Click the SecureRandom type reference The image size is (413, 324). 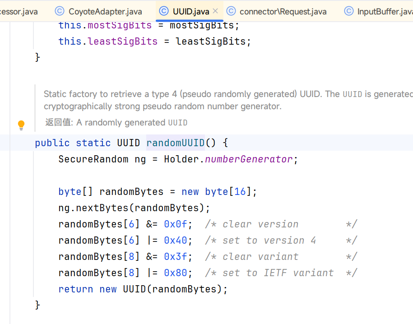coord(93,159)
